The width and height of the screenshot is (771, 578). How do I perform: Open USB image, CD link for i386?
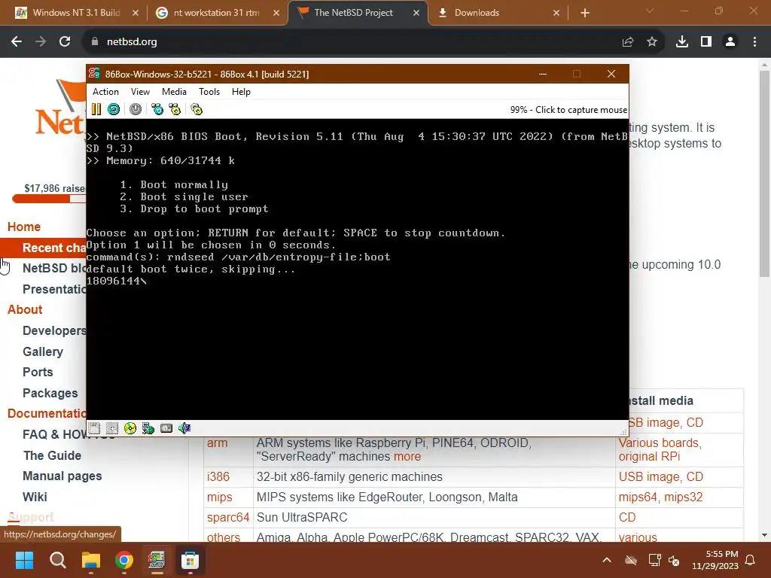point(660,476)
